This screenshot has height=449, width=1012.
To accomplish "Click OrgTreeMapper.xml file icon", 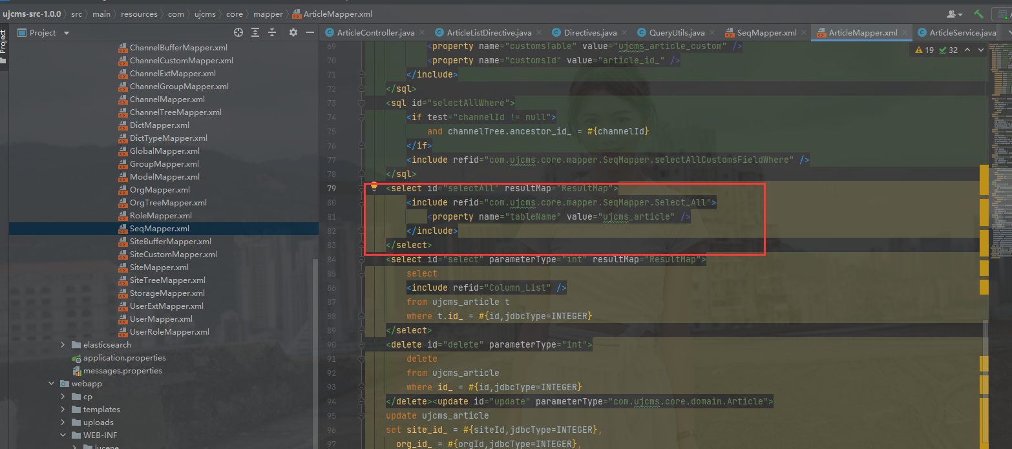I will pyautogui.click(x=123, y=203).
